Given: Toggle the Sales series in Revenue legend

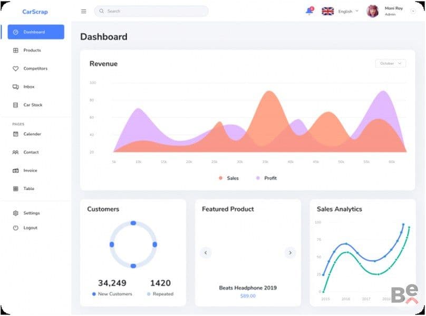Looking at the screenshot, I should click(229, 178).
